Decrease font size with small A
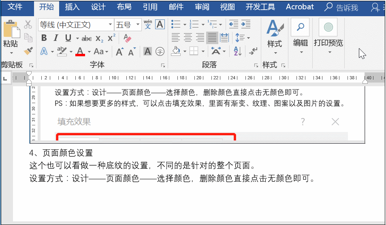Screen dimensions: 386x225 tap(132, 52)
